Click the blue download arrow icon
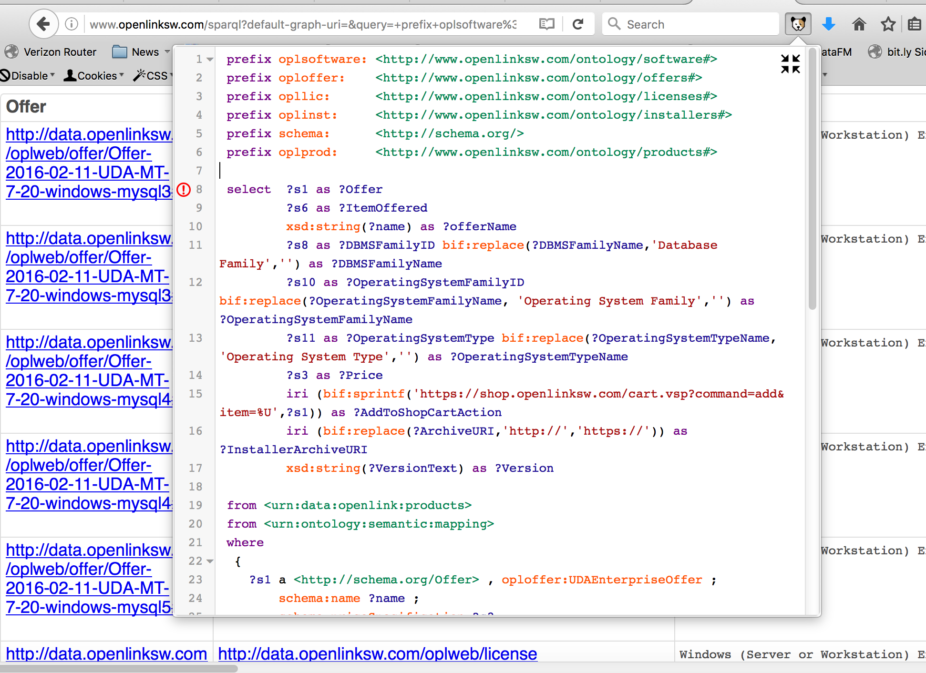This screenshot has height=673, width=926. click(x=829, y=23)
